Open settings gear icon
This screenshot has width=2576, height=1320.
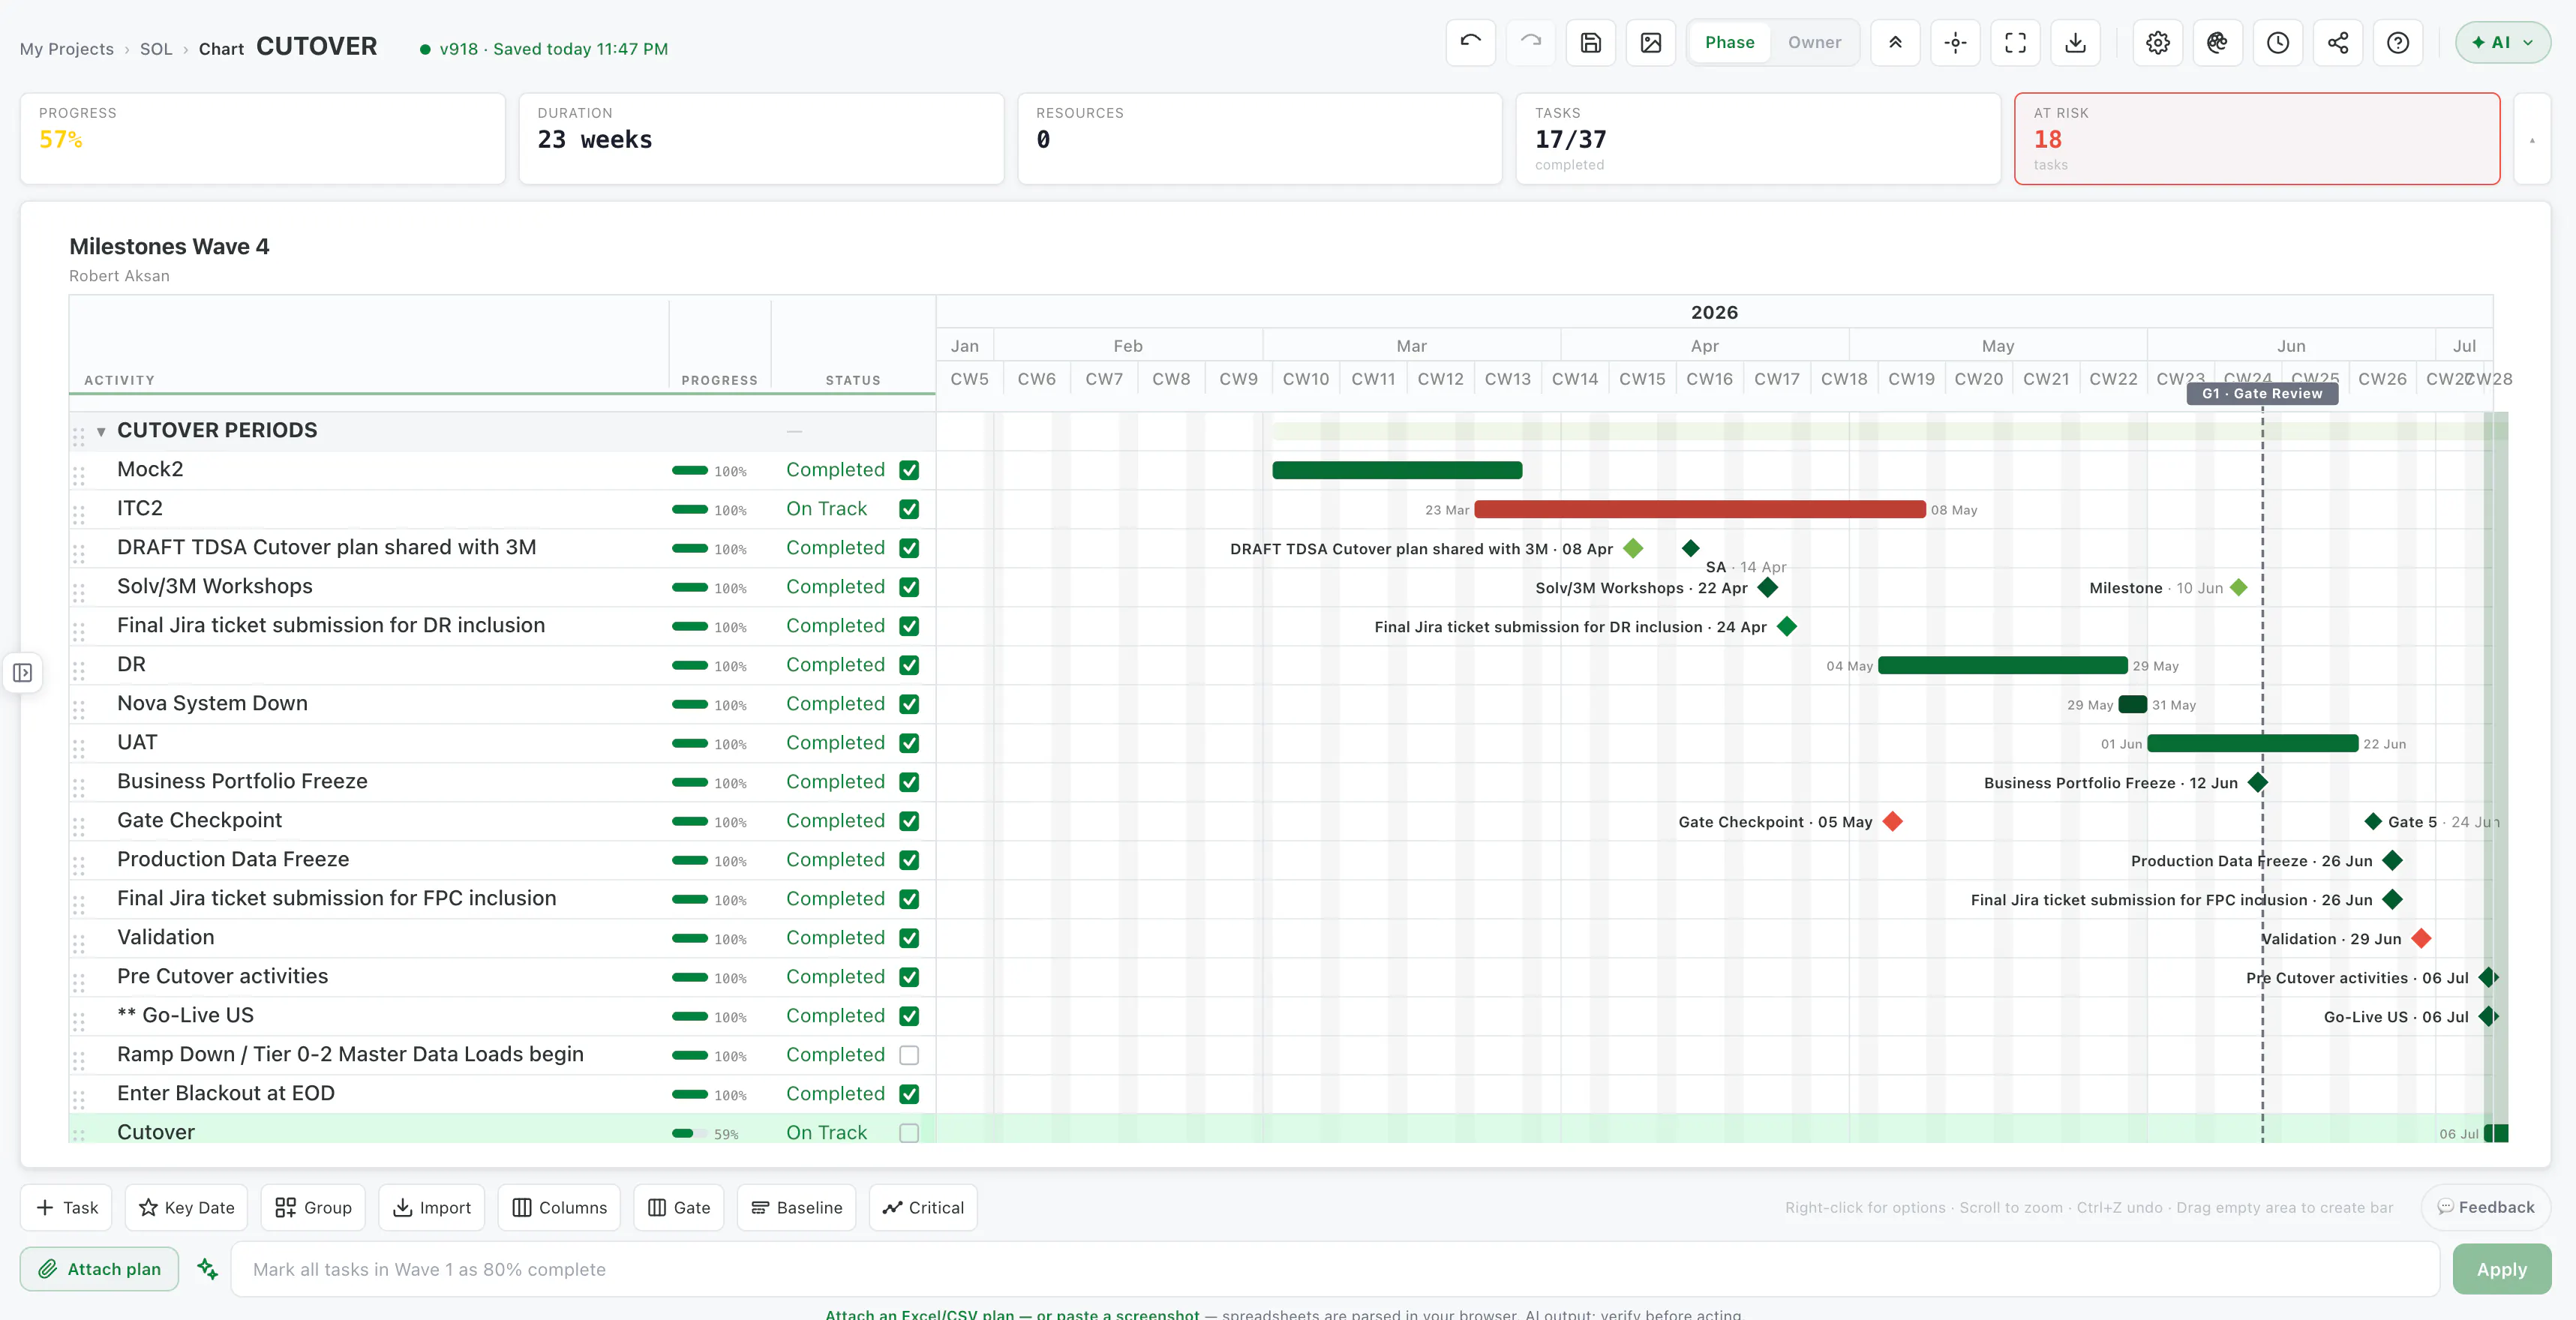click(2157, 42)
